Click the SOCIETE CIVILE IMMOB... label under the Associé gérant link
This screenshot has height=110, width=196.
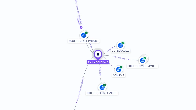[x=142, y=66]
